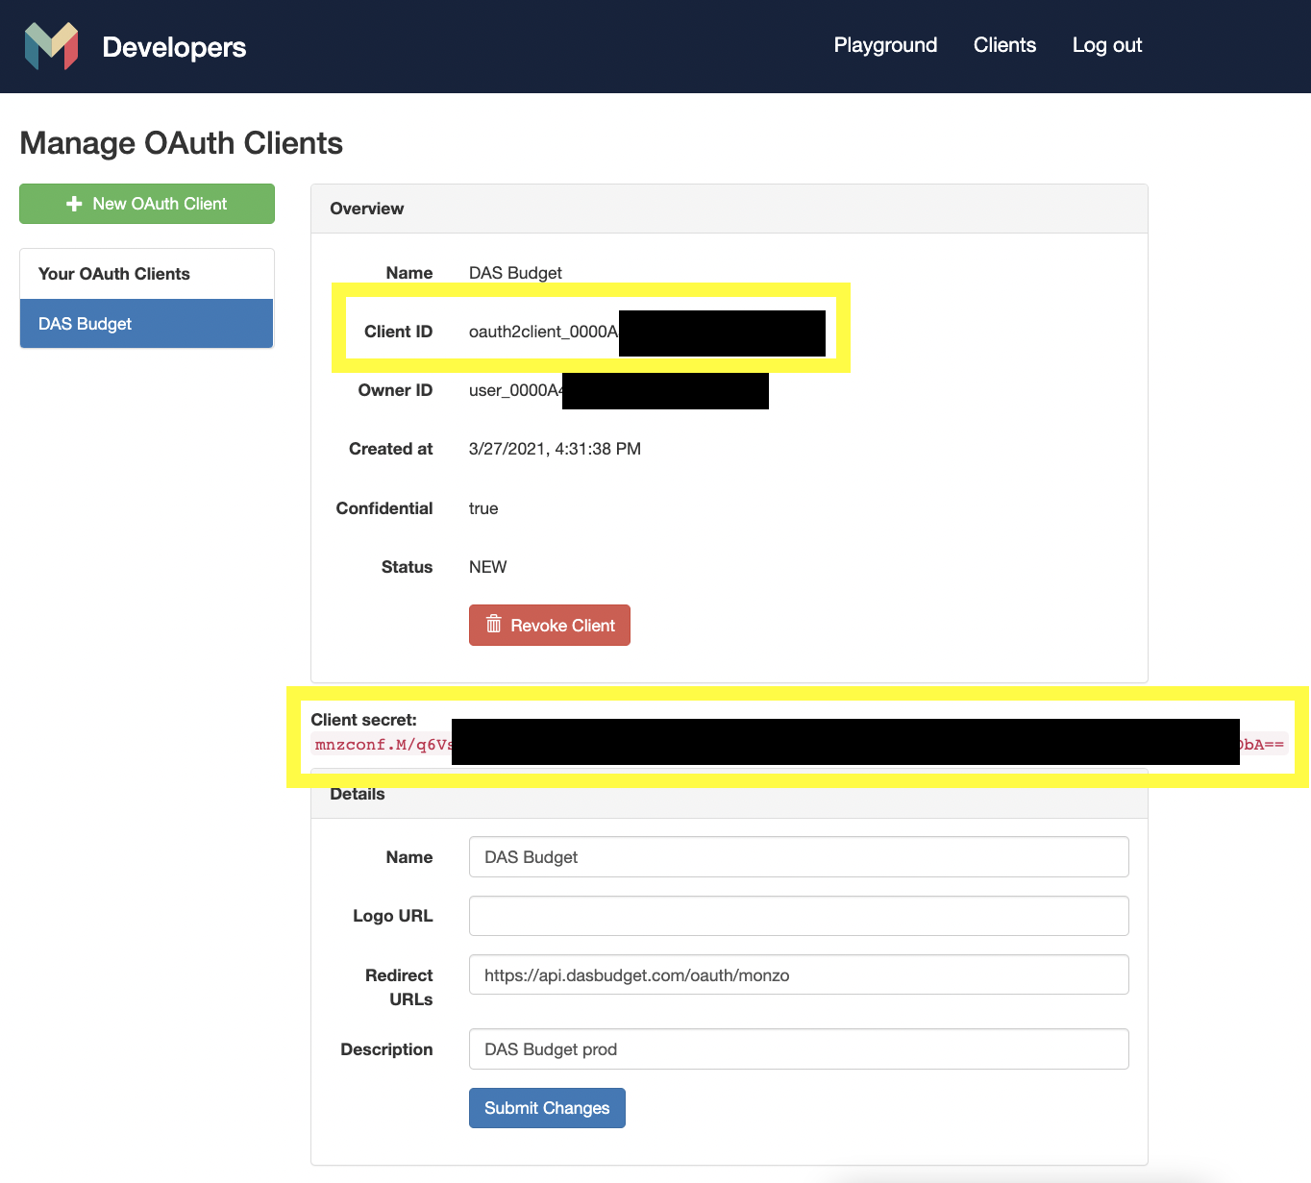Click the Status value NEW
1311x1183 pixels.
pos(487,567)
